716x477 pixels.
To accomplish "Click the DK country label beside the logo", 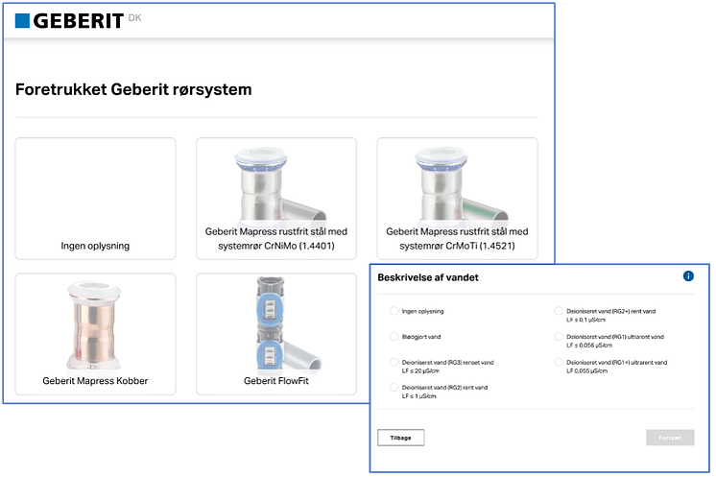I will (134, 18).
